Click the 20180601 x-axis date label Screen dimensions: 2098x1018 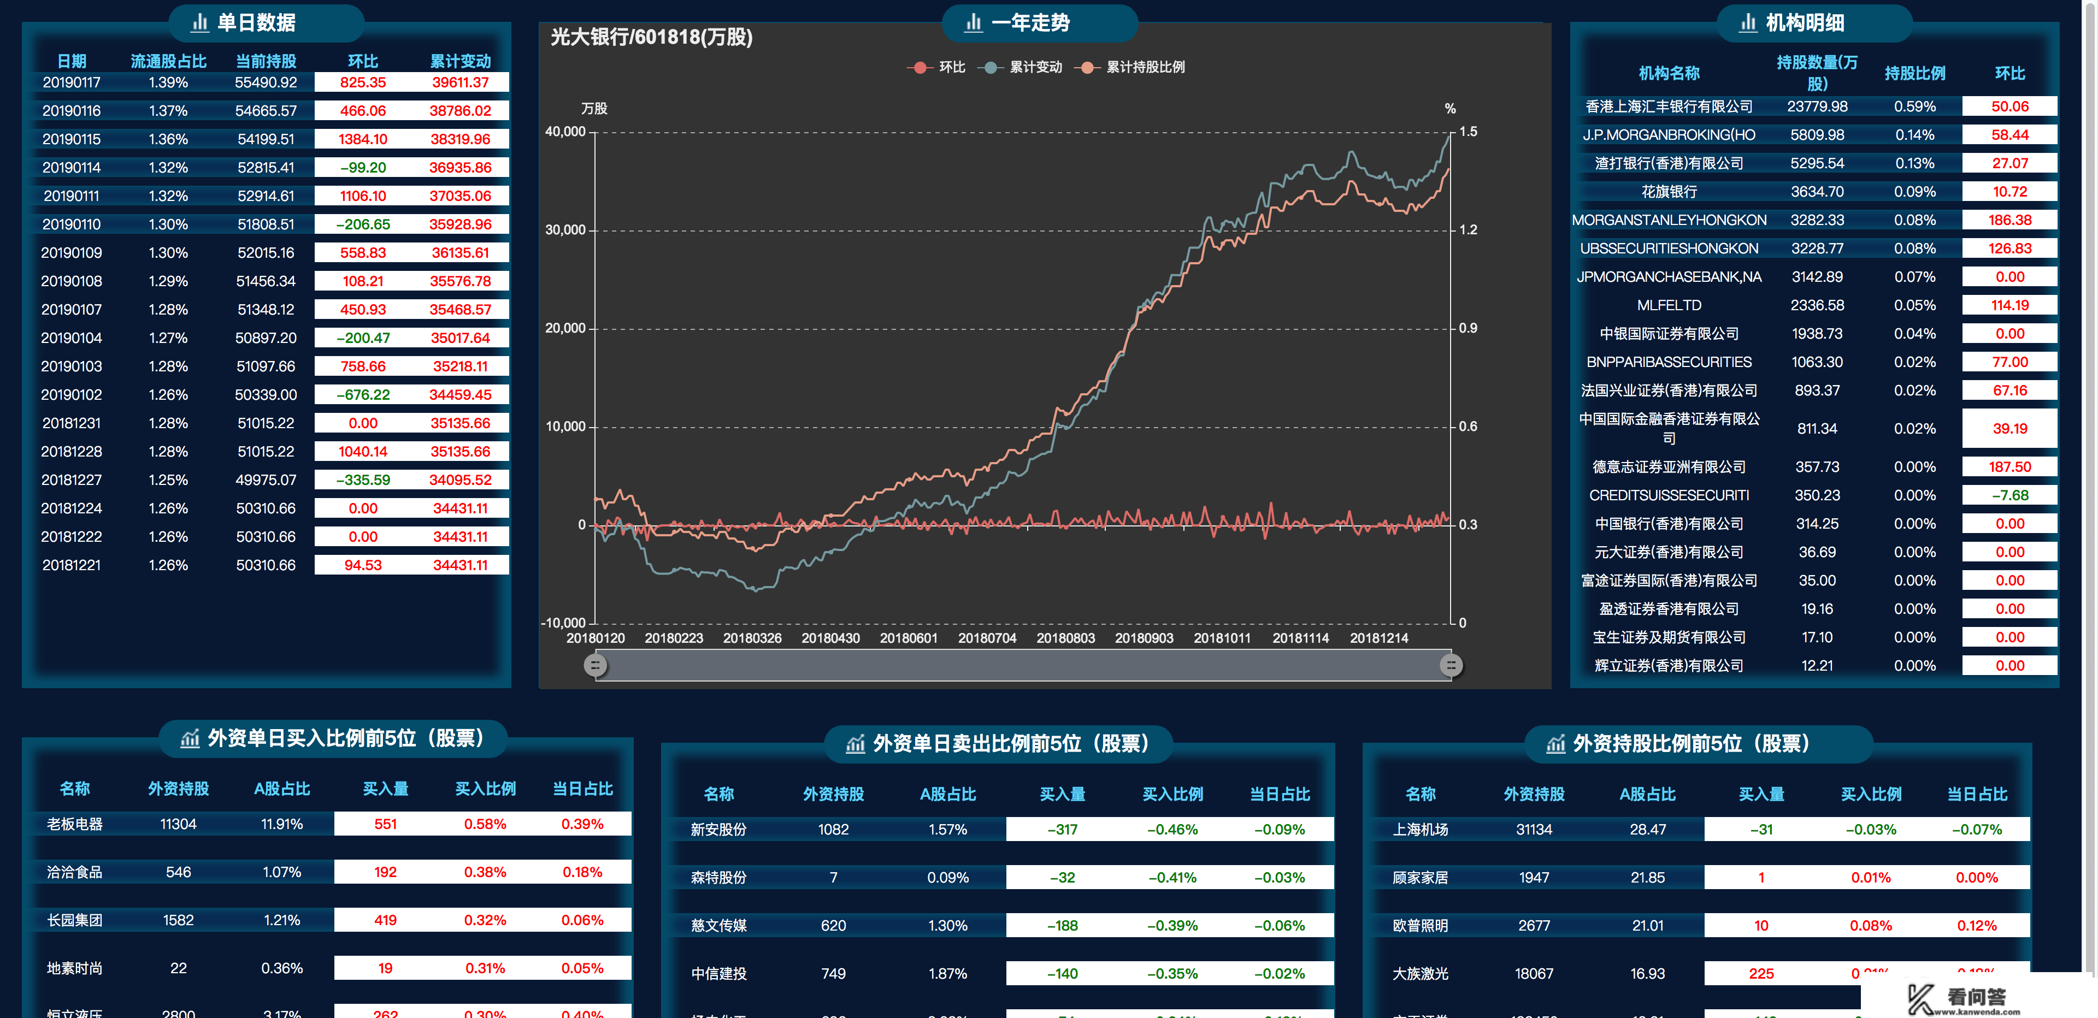tap(908, 638)
